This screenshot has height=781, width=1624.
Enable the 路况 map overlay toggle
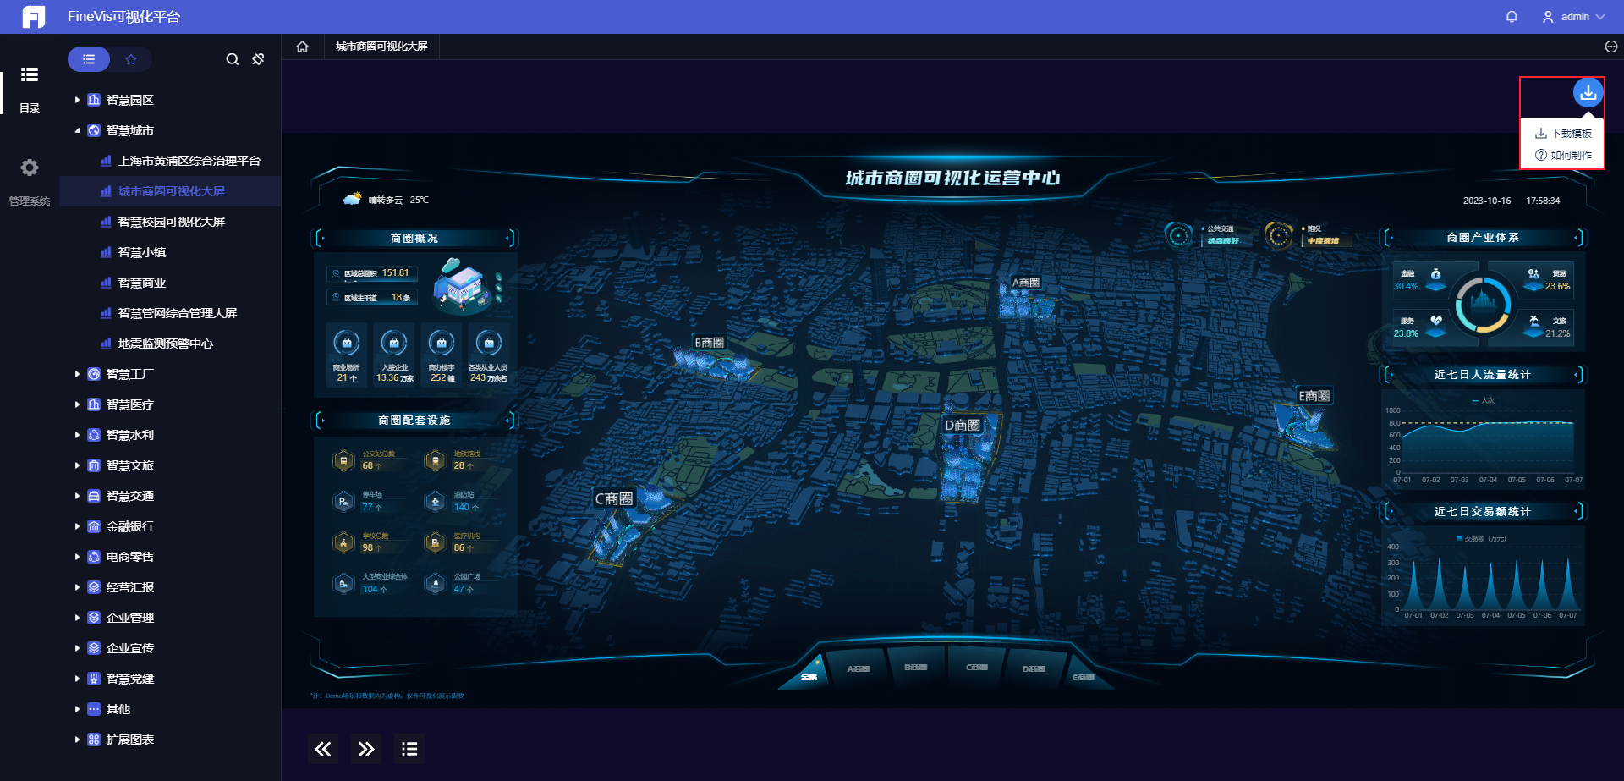[x=1277, y=234]
